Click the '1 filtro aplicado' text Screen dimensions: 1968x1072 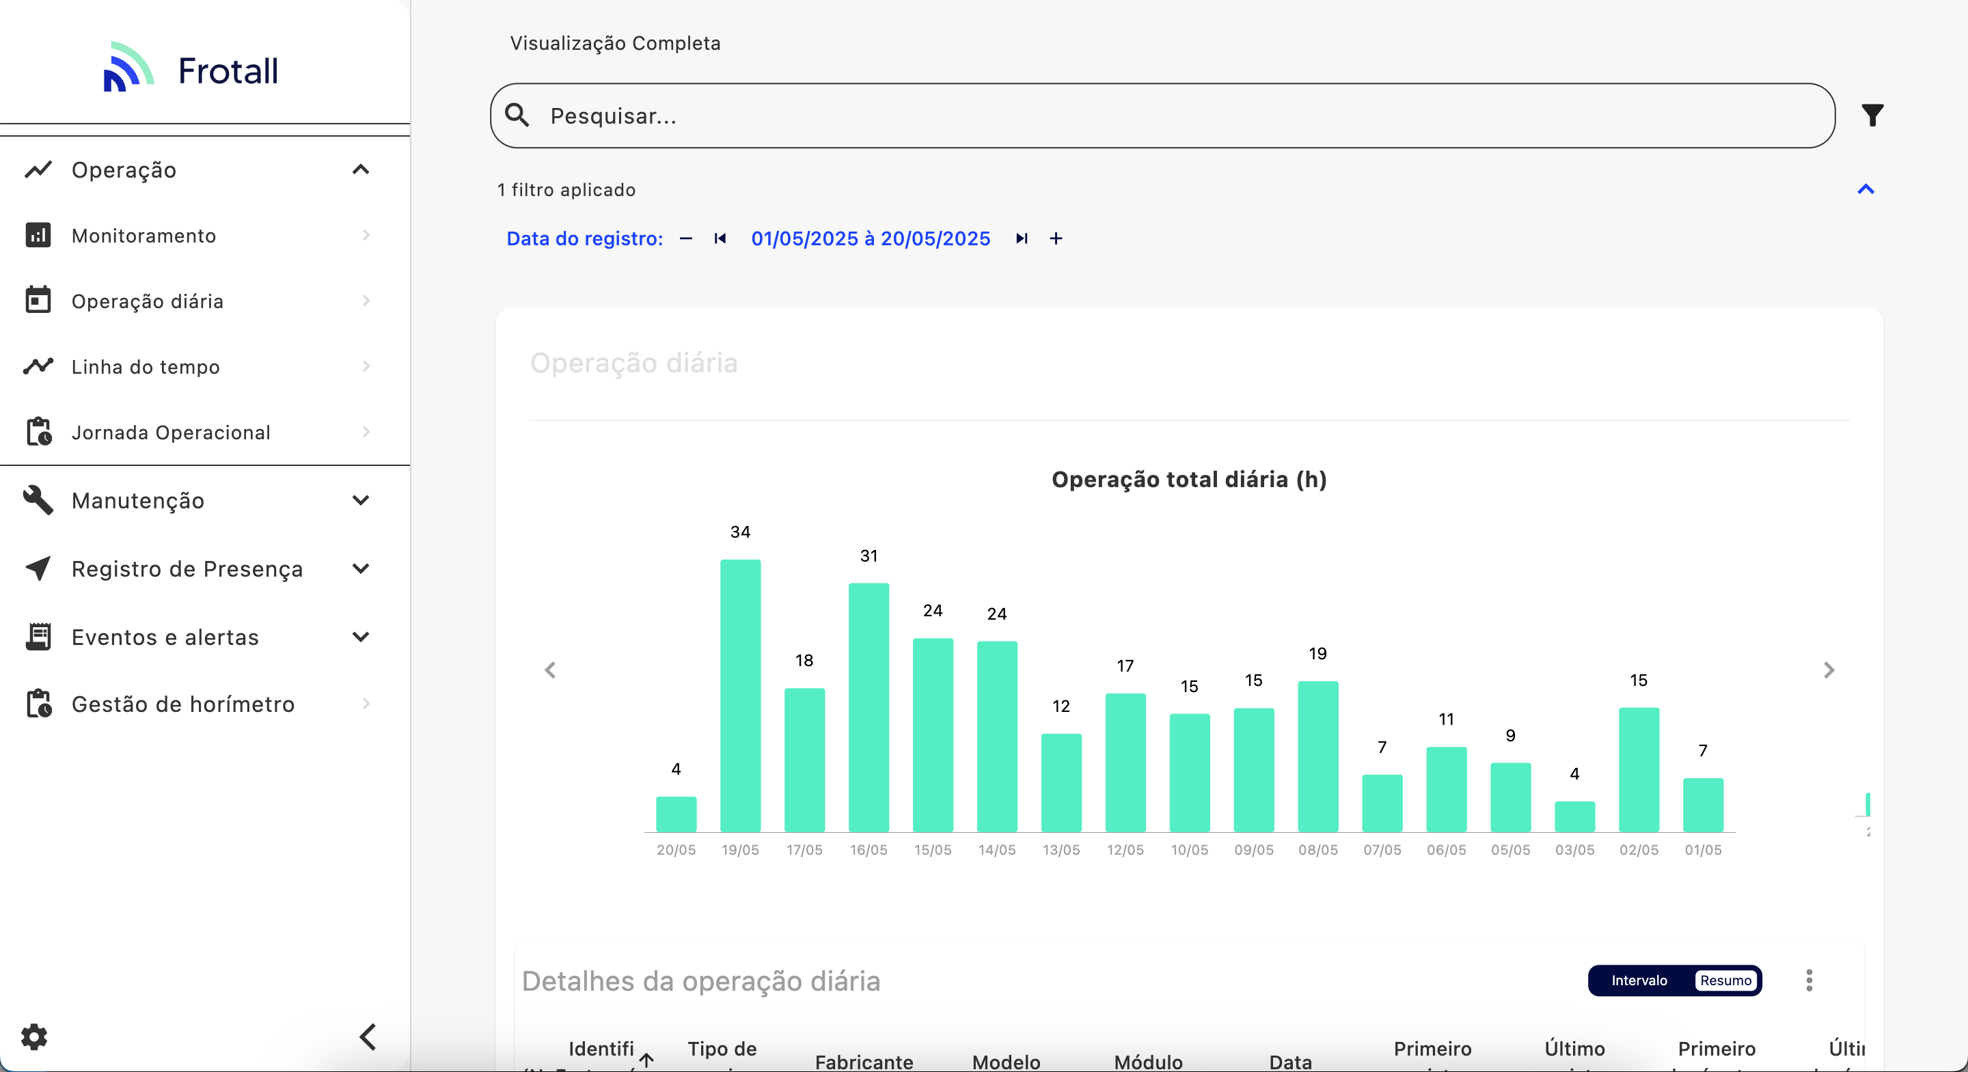point(566,189)
